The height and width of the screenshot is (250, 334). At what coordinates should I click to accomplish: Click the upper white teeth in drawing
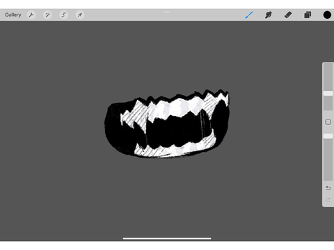click(x=176, y=108)
